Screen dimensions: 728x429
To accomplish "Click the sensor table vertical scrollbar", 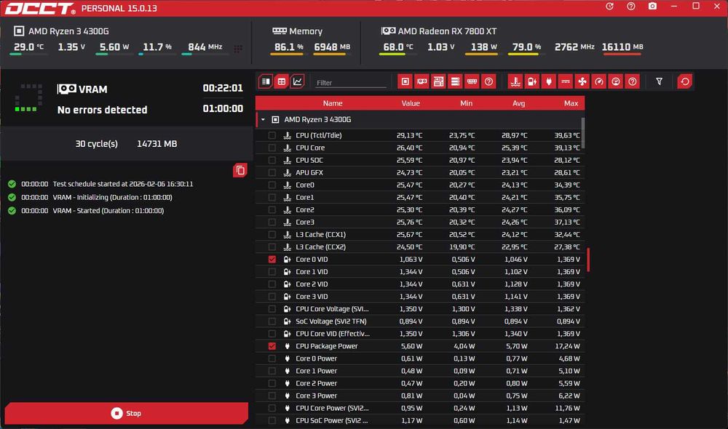I will (x=583, y=134).
